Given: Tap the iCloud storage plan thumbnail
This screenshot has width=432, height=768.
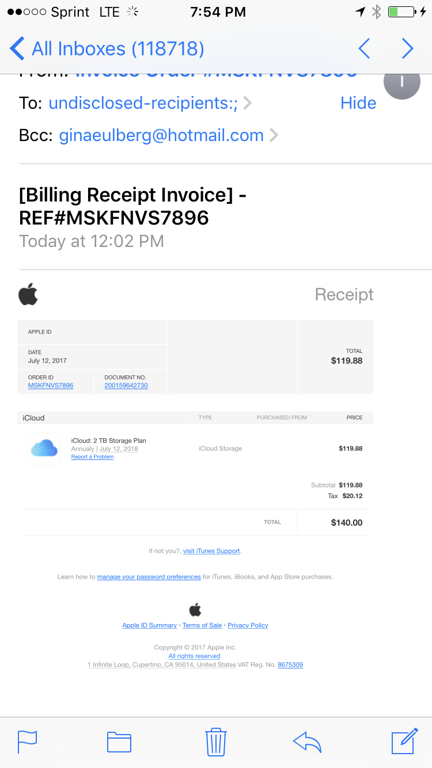Looking at the screenshot, I should 44,448.
